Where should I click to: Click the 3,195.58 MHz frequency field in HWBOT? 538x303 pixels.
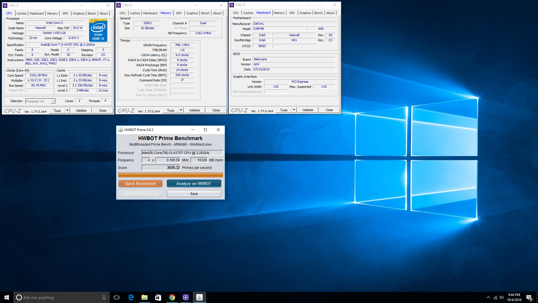[168, 160]
